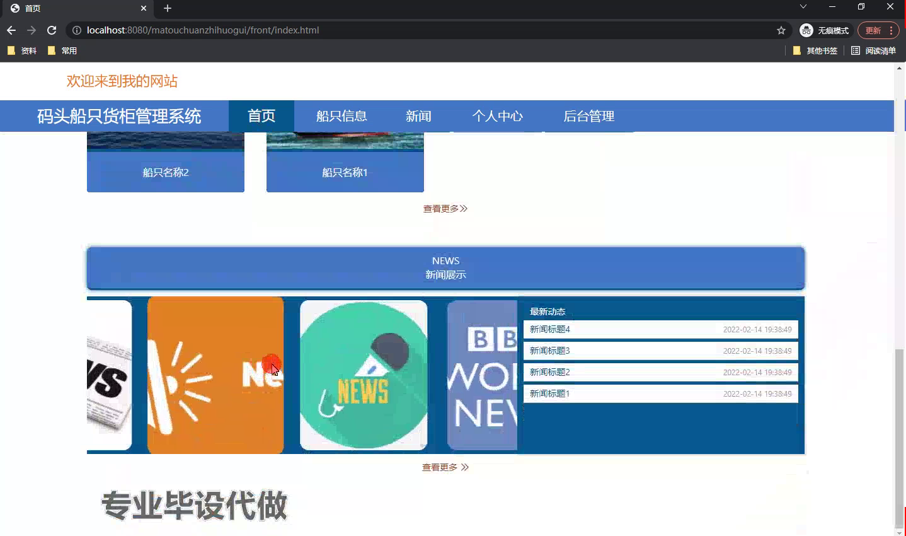Image resolution: width=906 pixels, height=536 pixels.
Task: Open the 其他书签 bookmarks folder
Action: pos(815,50)
